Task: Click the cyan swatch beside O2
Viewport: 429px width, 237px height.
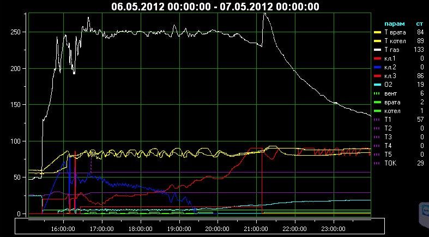Action: coord(378,85)
